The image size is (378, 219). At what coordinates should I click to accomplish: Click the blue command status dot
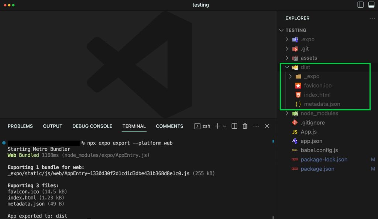(4, 143)
